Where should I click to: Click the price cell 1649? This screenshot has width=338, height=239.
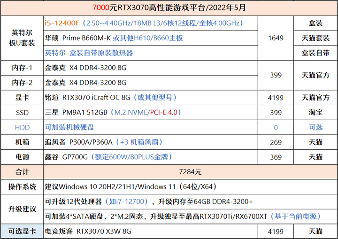pos(276,38)
